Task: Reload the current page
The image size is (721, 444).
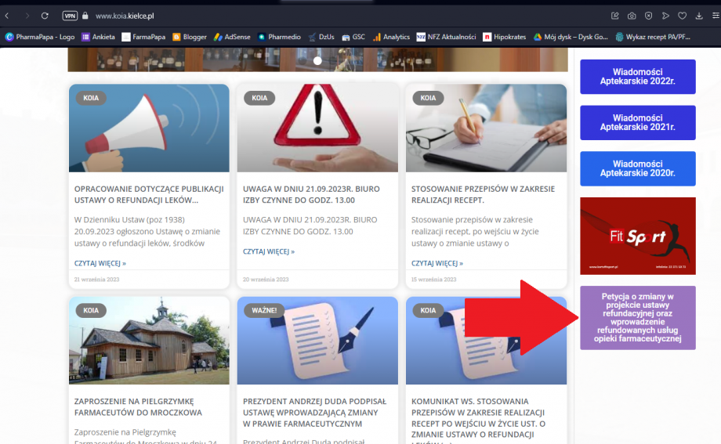Action: (45, 16)
